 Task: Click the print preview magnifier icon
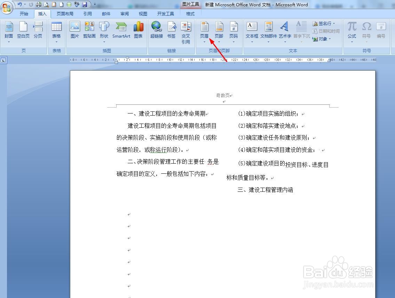click(46, 4)
